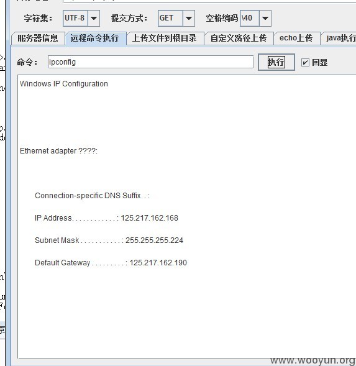356x366 pixels.
Task: Click the 执行 execute button
Action: click(x=276, y=62)
